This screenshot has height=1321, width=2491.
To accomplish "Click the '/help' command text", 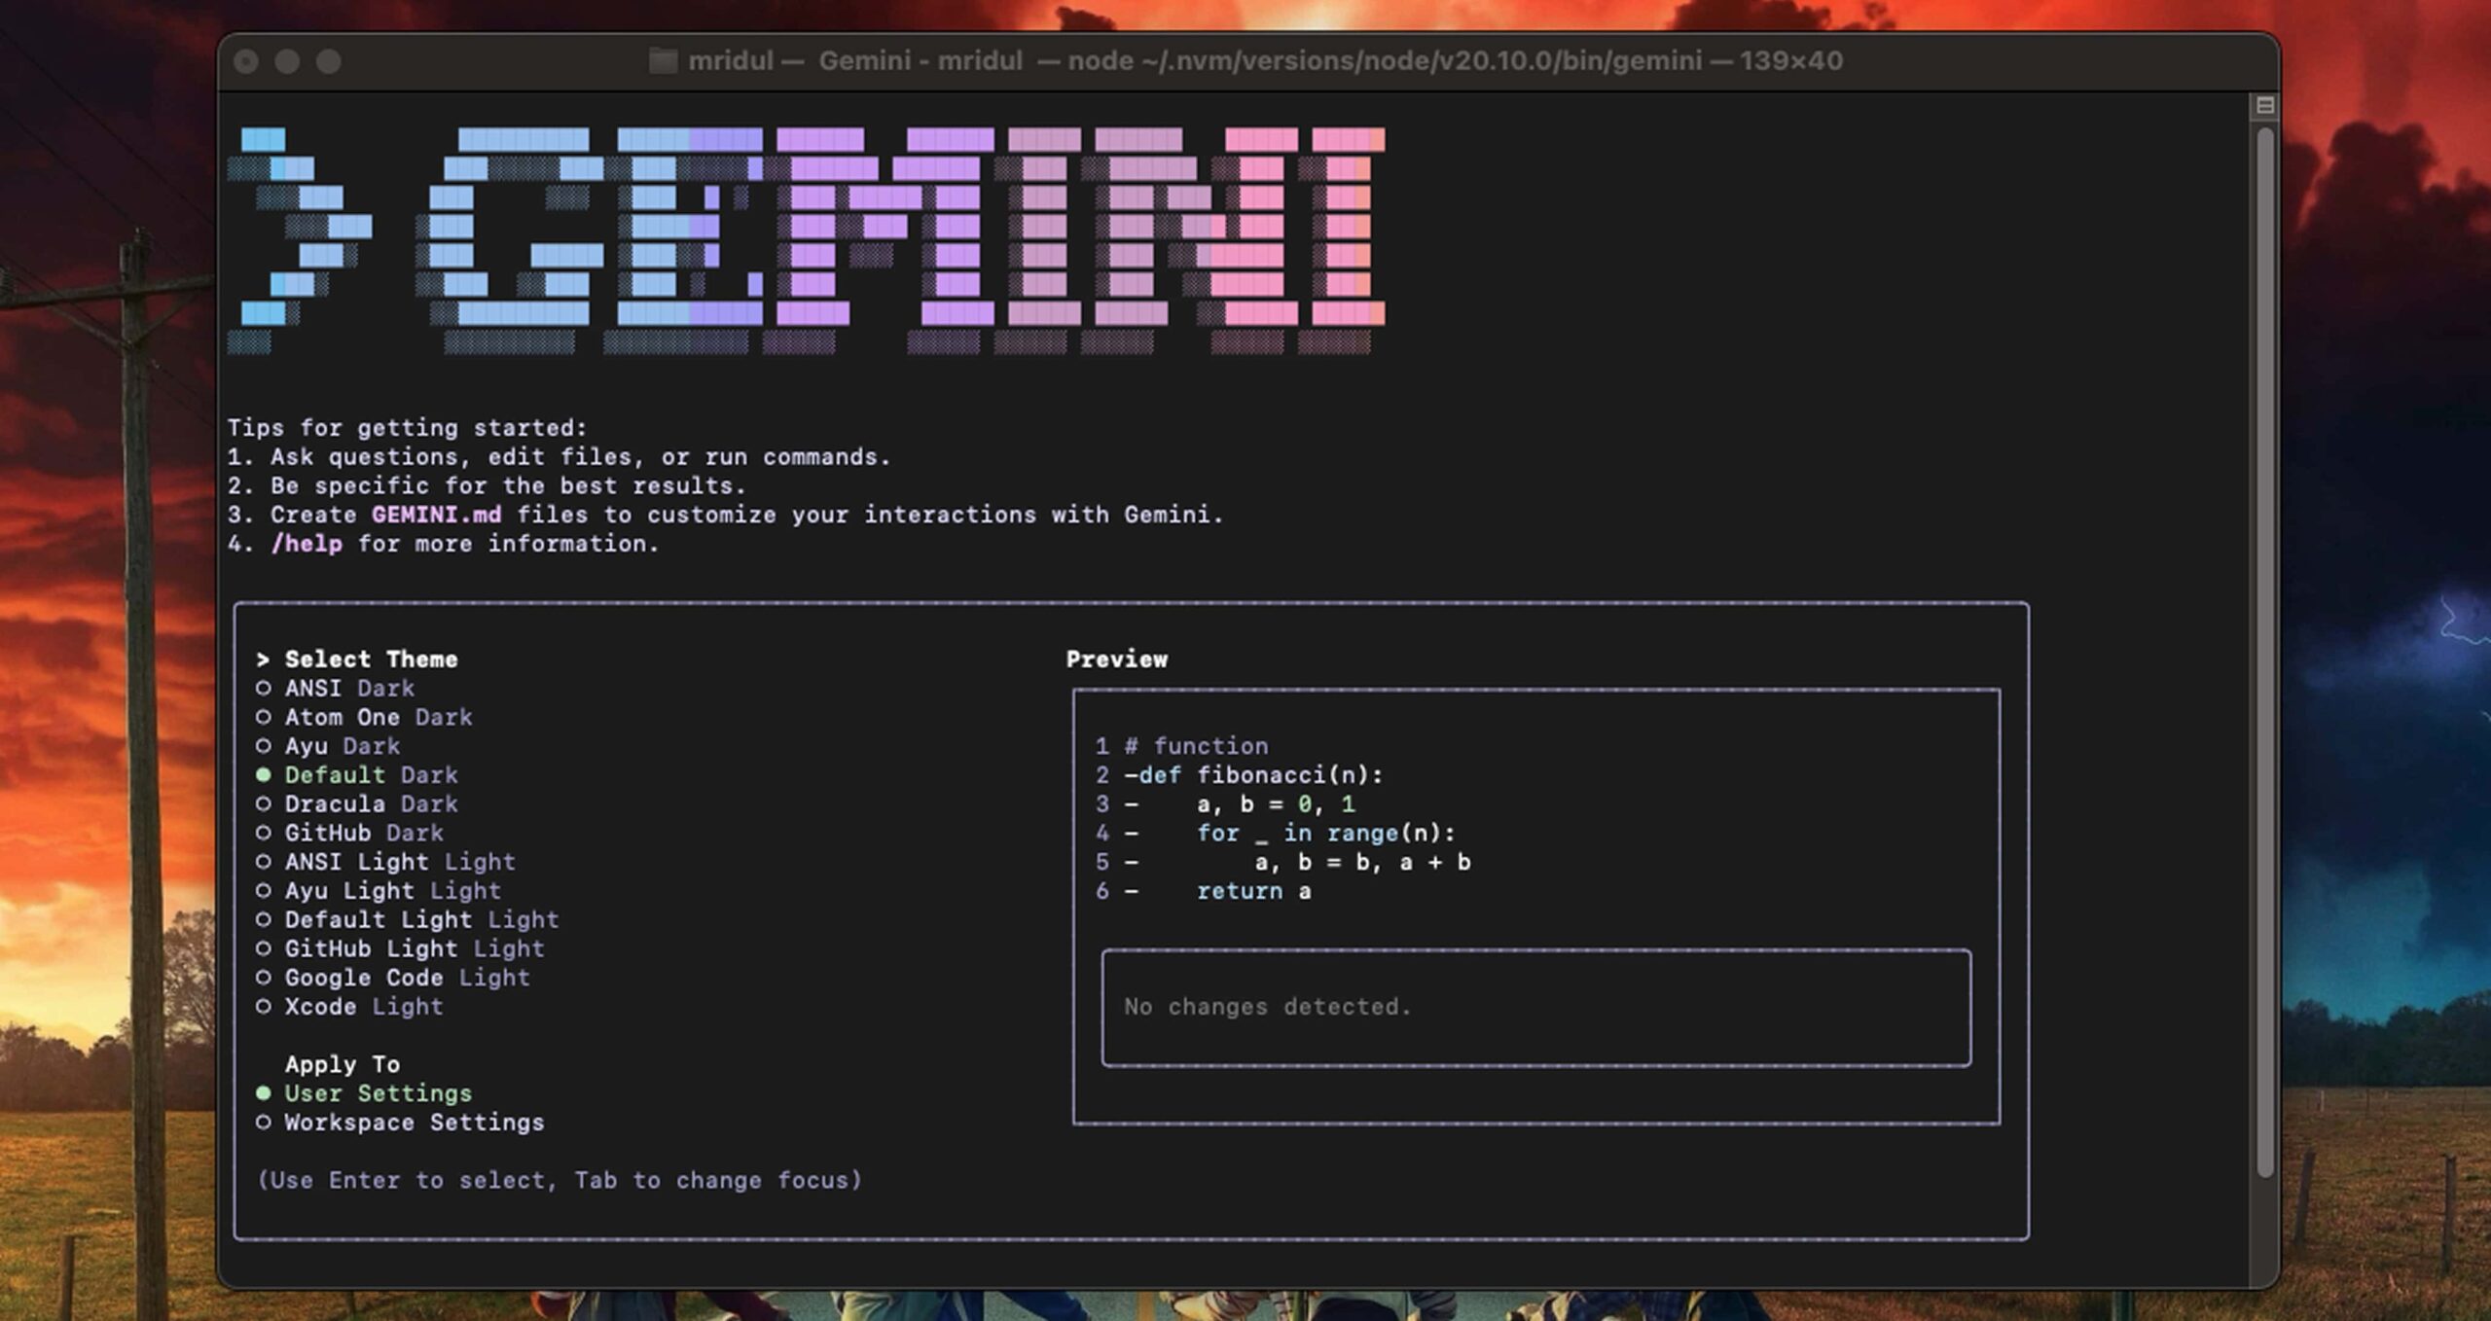I will tap(307, 544).
